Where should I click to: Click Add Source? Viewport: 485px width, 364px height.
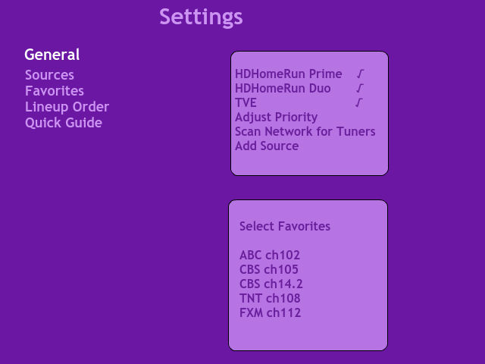[x=267, y=146]
